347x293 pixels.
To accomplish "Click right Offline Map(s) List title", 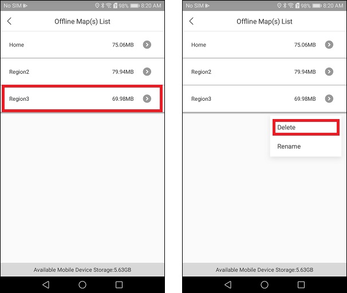I will (x=265, y=21).
